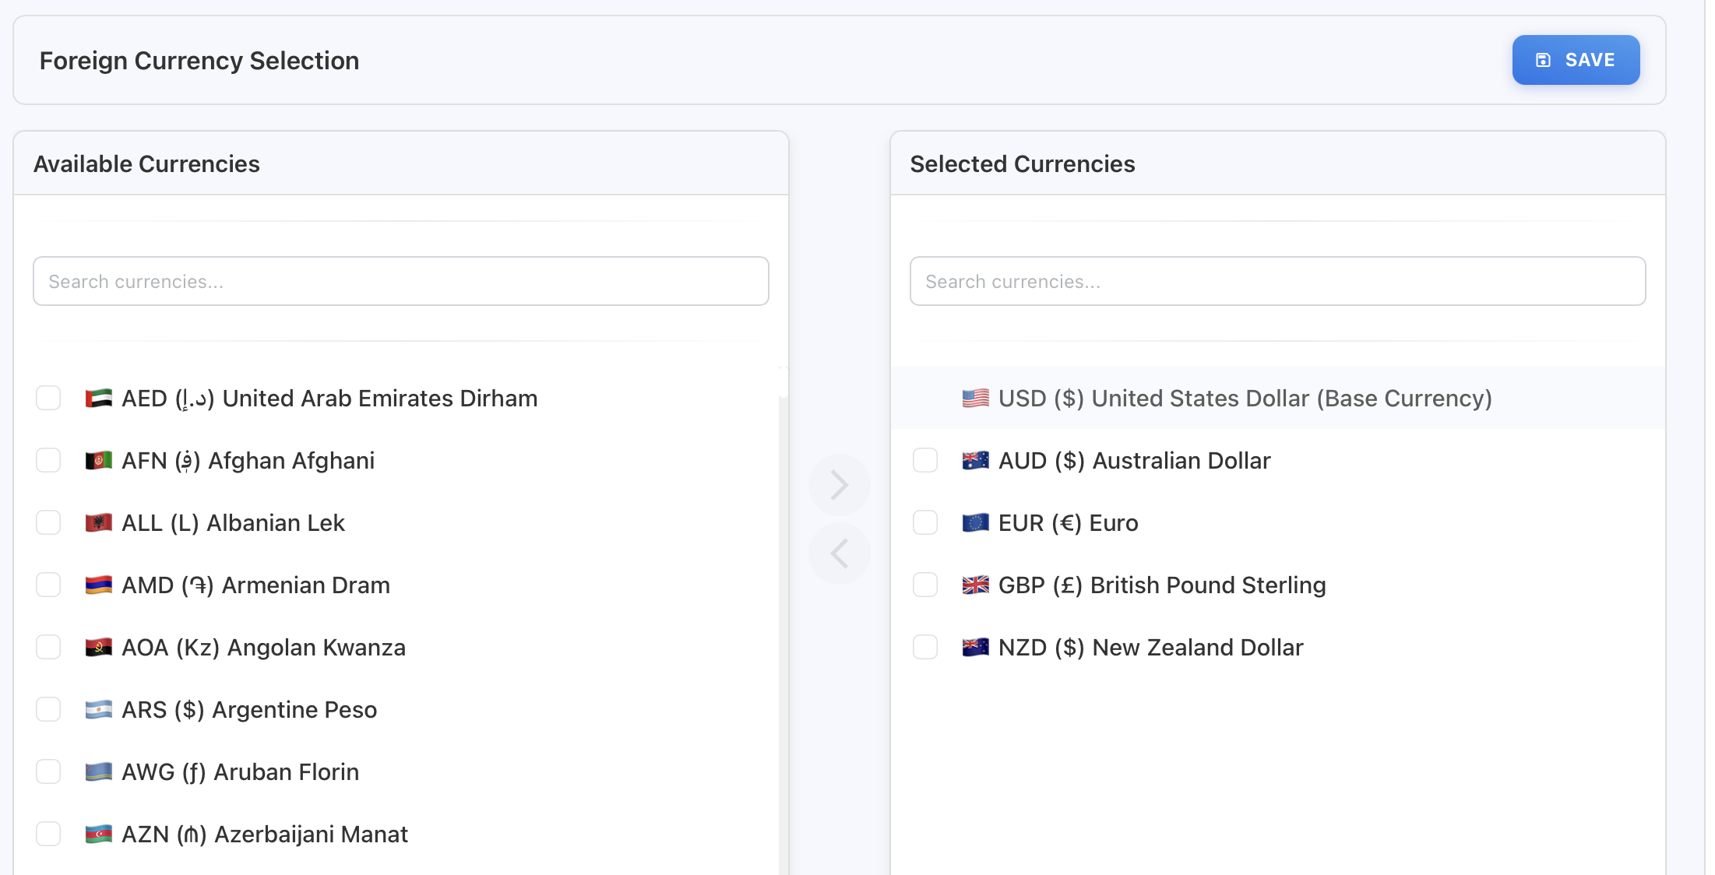
Task: Click the EU flag next to EUR Euro
Action: 976,522
